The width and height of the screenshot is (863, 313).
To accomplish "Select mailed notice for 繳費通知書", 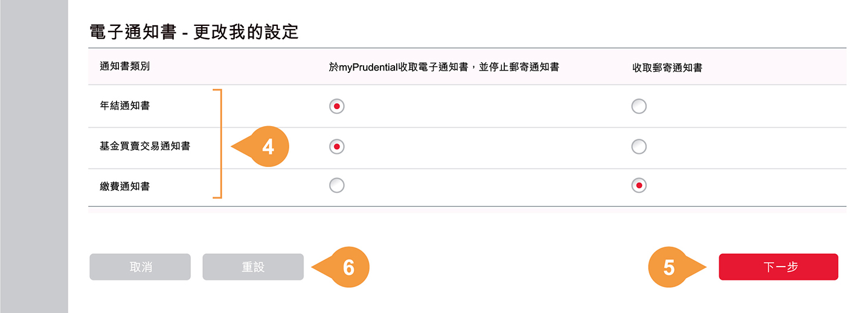I will (638, 186).
